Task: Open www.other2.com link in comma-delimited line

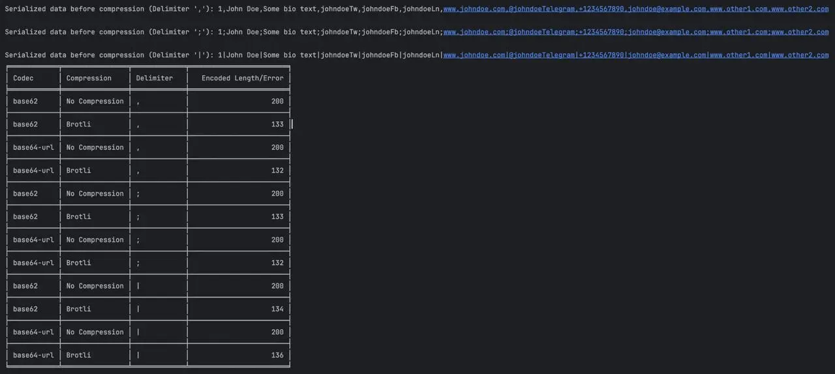Action: coord(800,9)
